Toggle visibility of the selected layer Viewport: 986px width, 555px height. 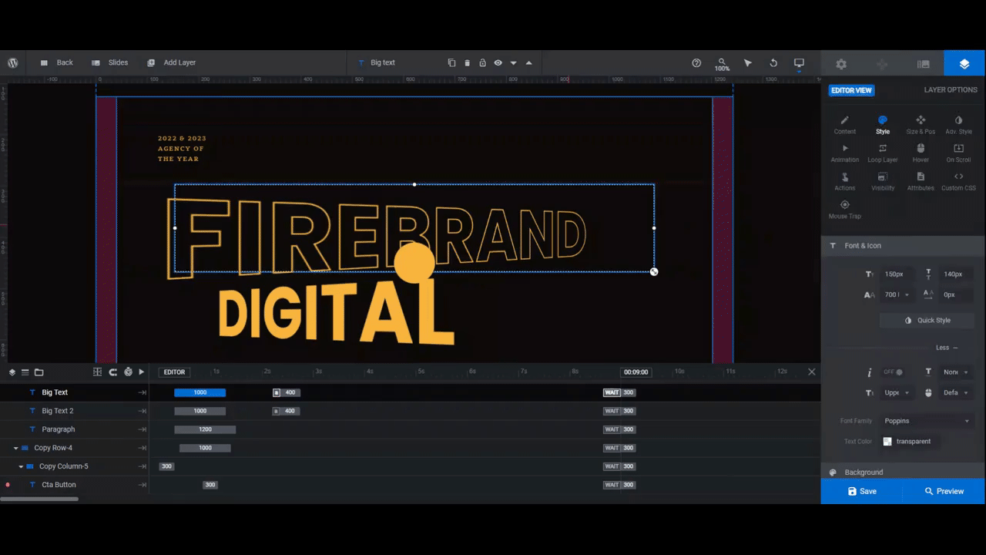pos(498,62)
